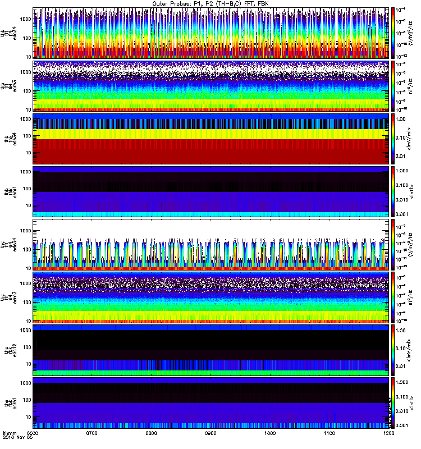Image resolution: width=421 pixels, height=449 pixels.
Task: Click the '<|mV/m|>' unit label of thc fbk edc12 panel
Action: (x=409, y=350)
